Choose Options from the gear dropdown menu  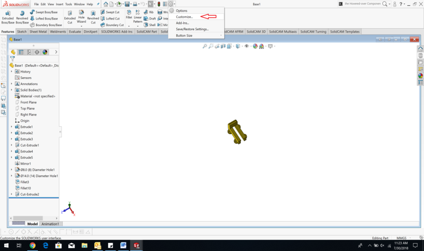181,11
